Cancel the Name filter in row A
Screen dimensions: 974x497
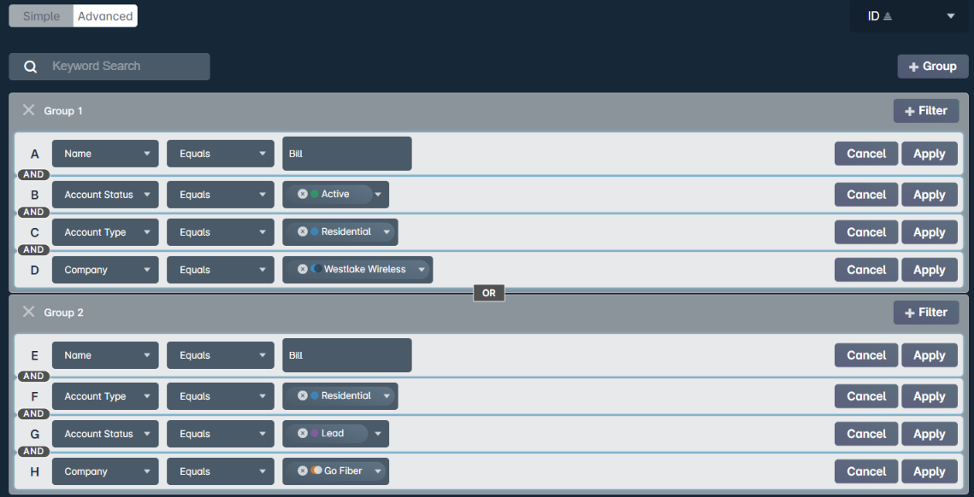(866, 154)
